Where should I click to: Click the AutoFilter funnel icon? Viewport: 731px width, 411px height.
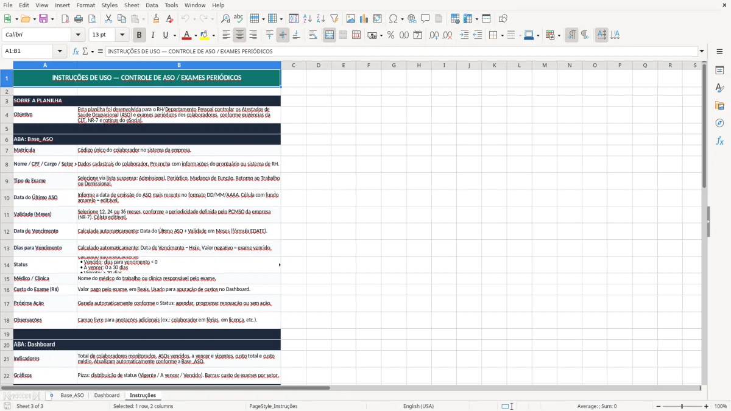[334, 19]
